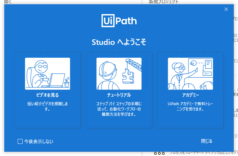Click the UiPath logo
This screenshot has height=156, width=238.
pos(119,21)
